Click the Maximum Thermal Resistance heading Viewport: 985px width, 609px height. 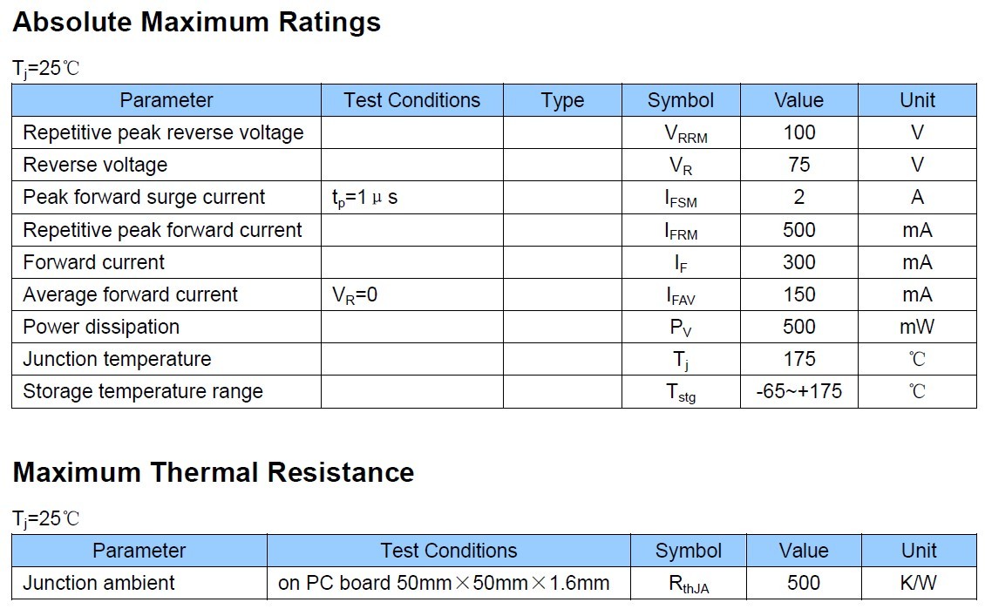coord(214,472)
